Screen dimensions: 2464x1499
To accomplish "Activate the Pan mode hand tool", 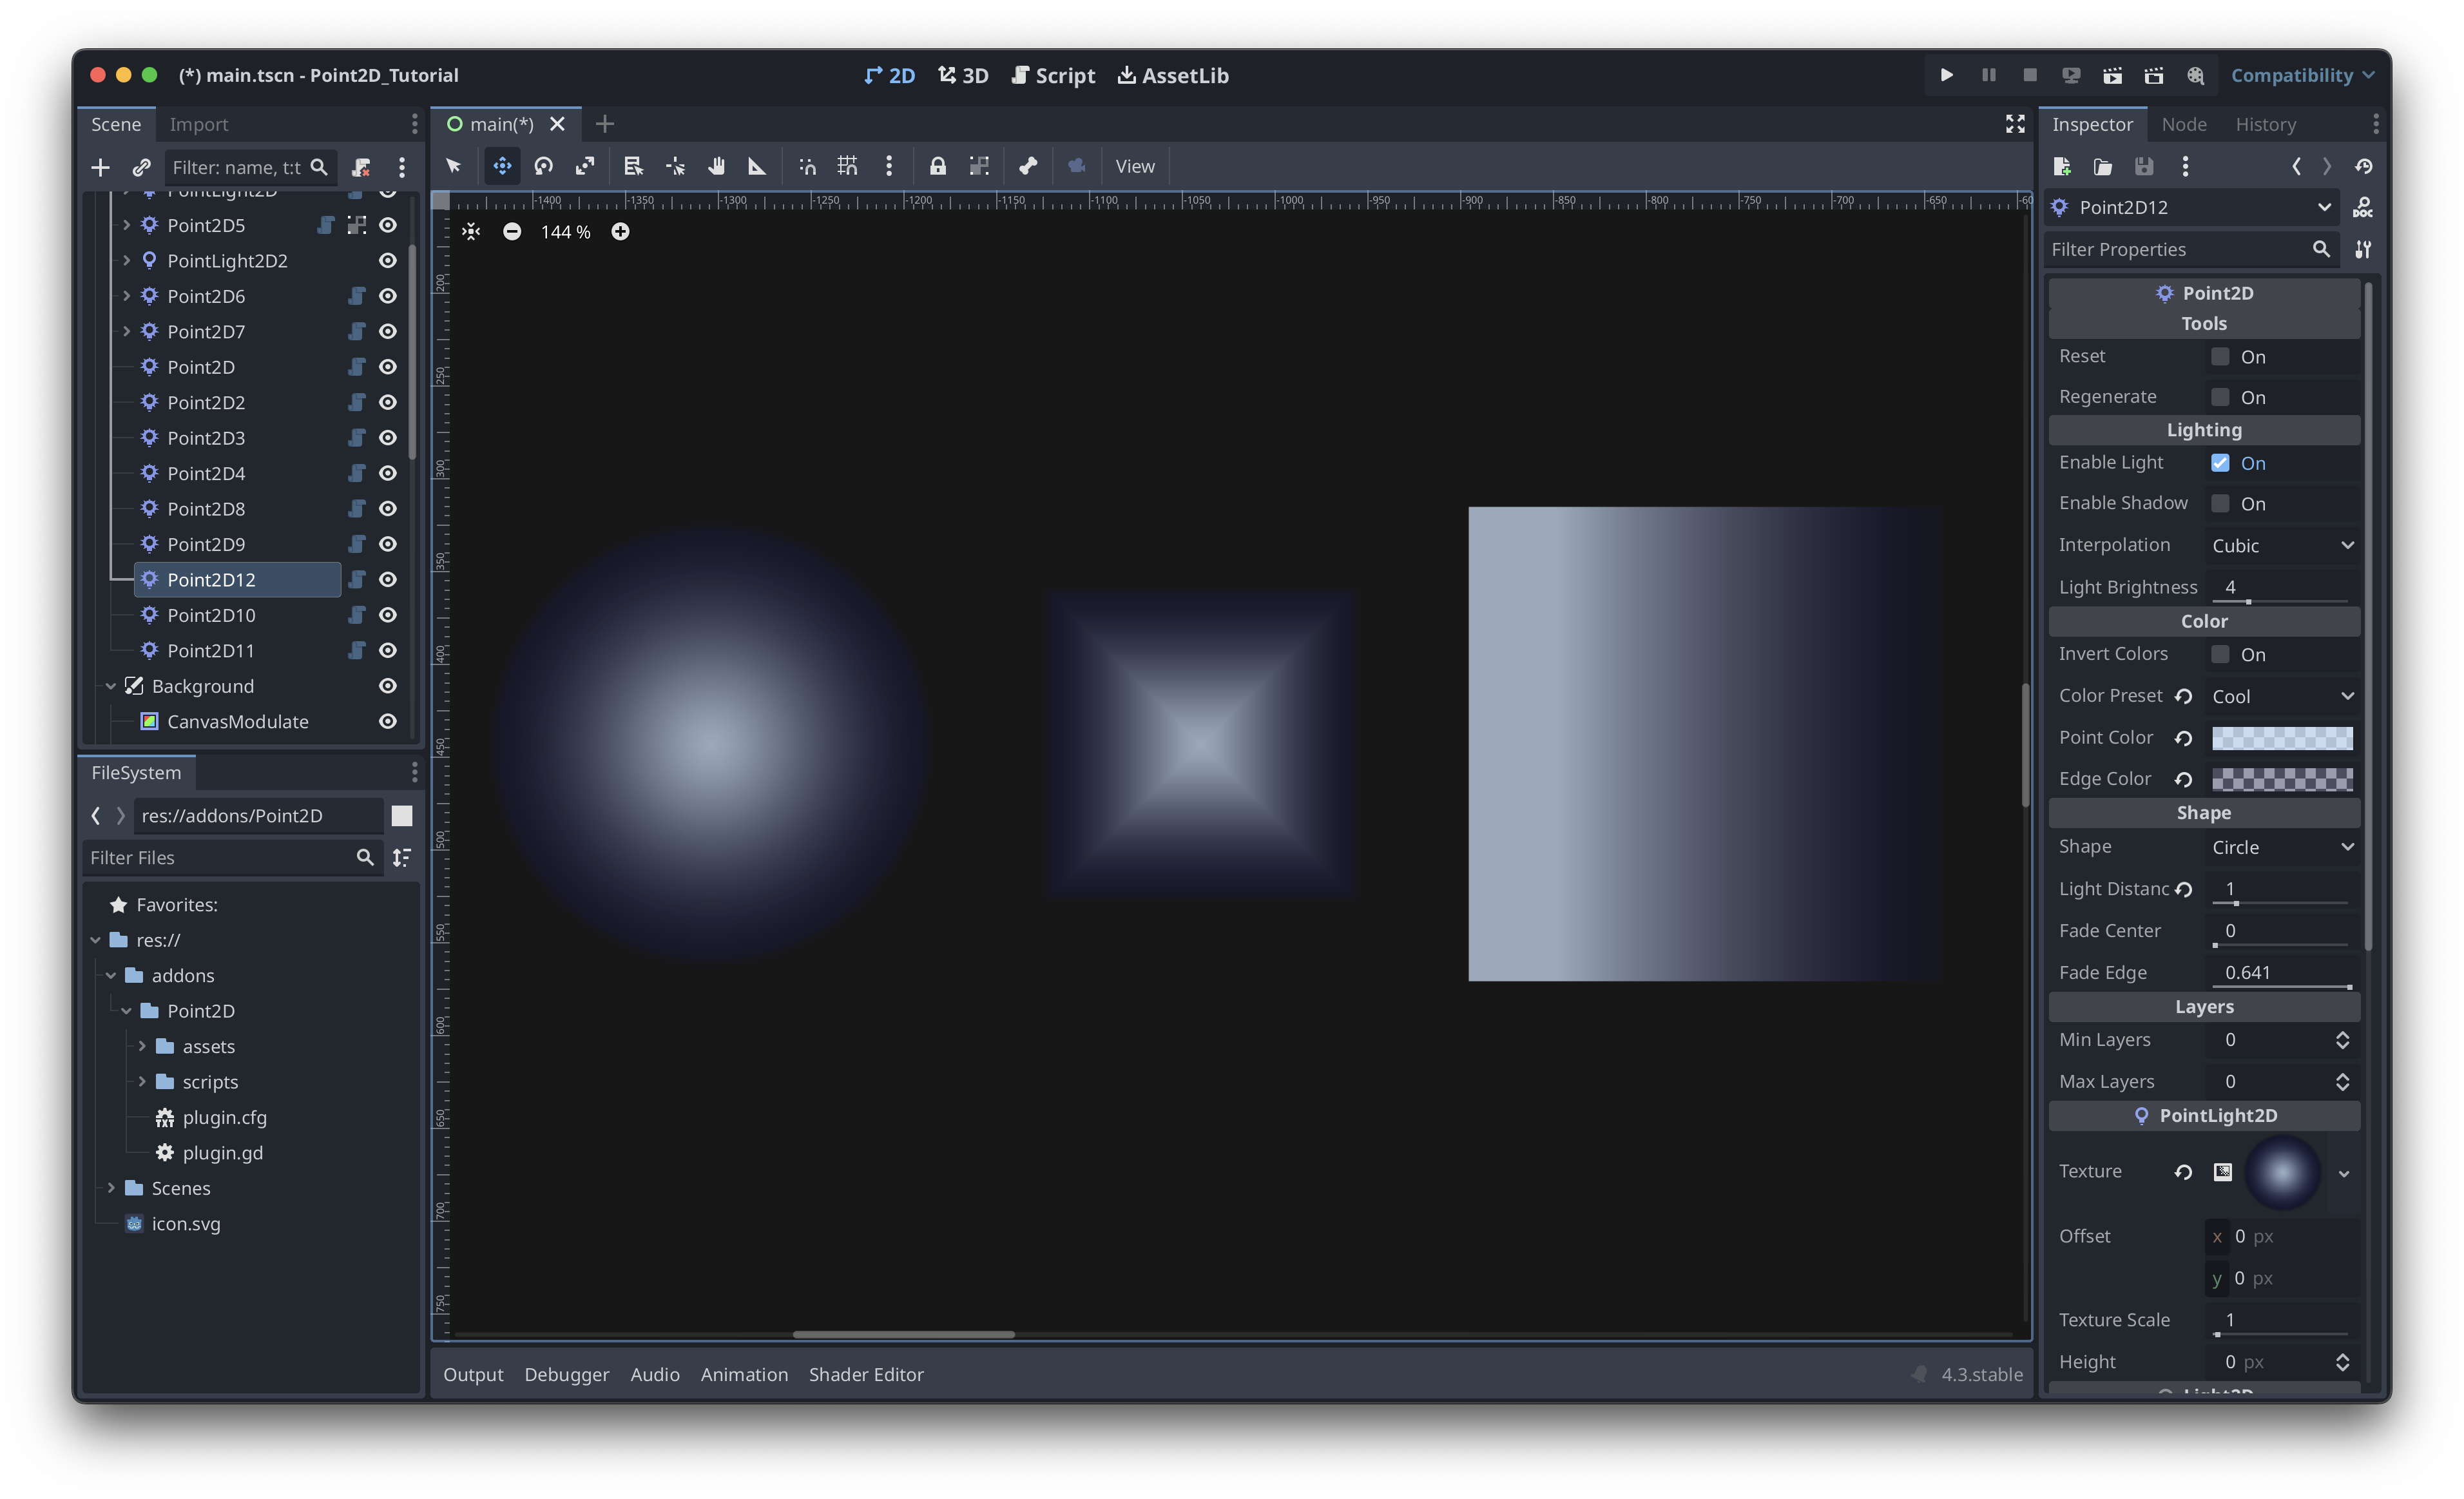I will click(x=716, y=166).
